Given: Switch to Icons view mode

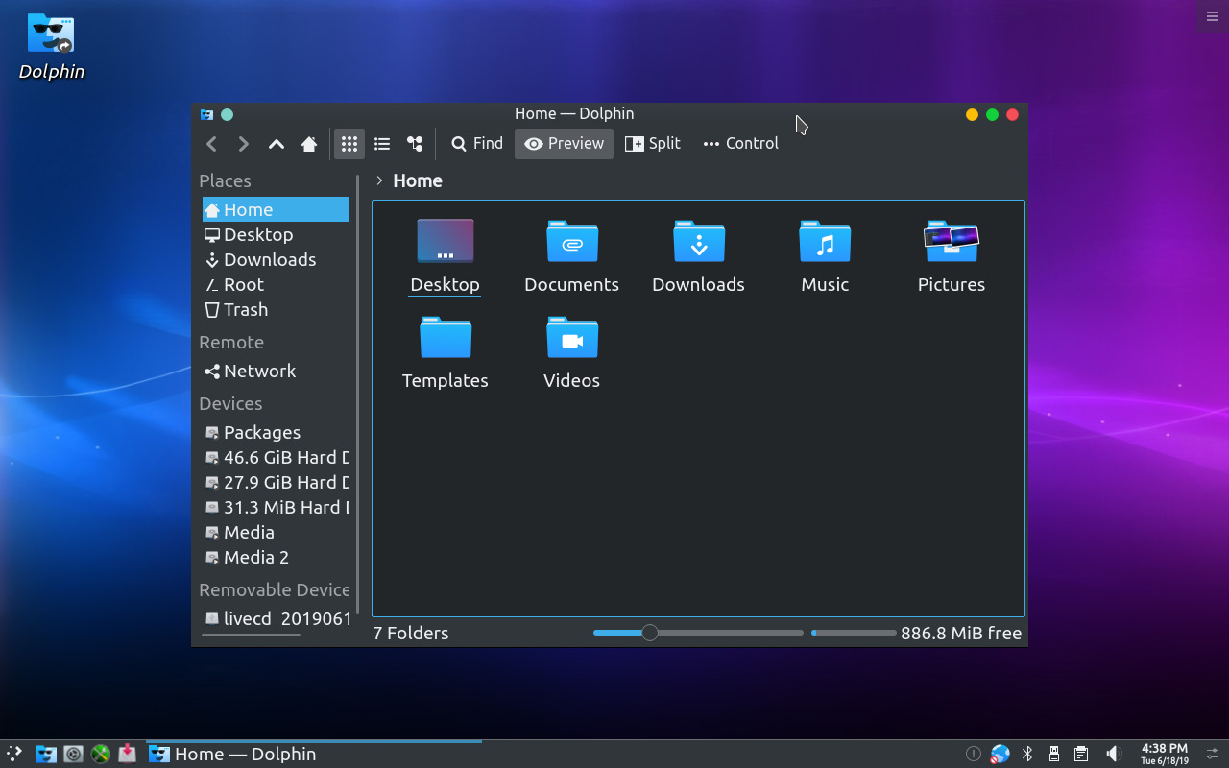Looking at the screenshot, I should (x=349, y=144).
